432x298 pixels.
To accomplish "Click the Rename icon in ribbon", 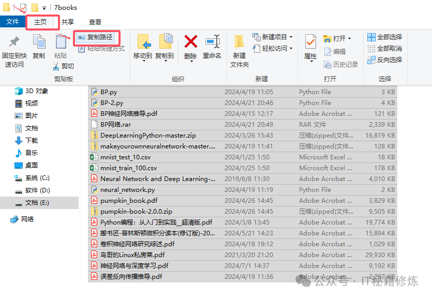I will [212, 42].
